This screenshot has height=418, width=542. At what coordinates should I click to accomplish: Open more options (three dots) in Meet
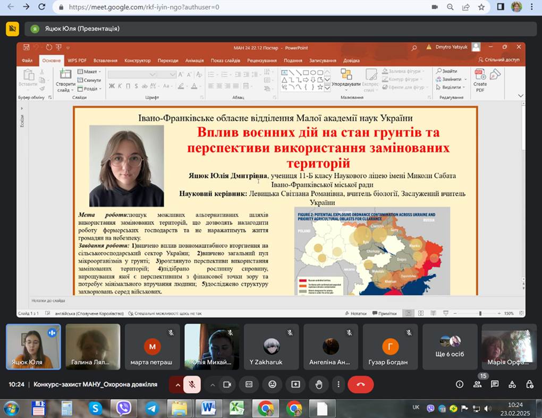pos(338,384)
